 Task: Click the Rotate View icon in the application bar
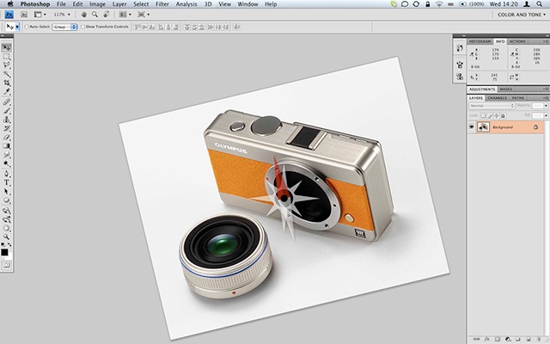(107, 15)
